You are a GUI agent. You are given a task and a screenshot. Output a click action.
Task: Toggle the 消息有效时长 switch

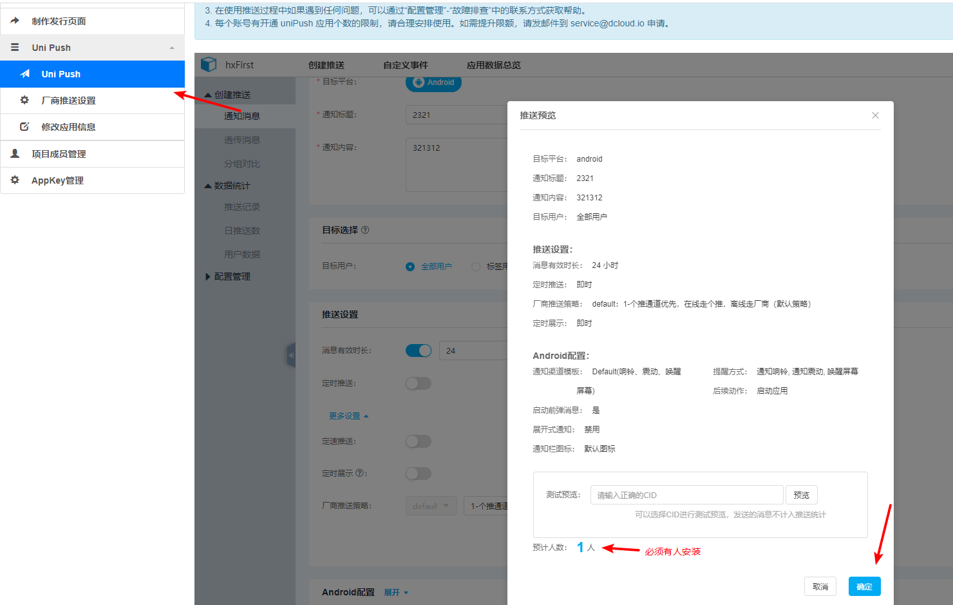pyautogui.click(x=419, y=351)
